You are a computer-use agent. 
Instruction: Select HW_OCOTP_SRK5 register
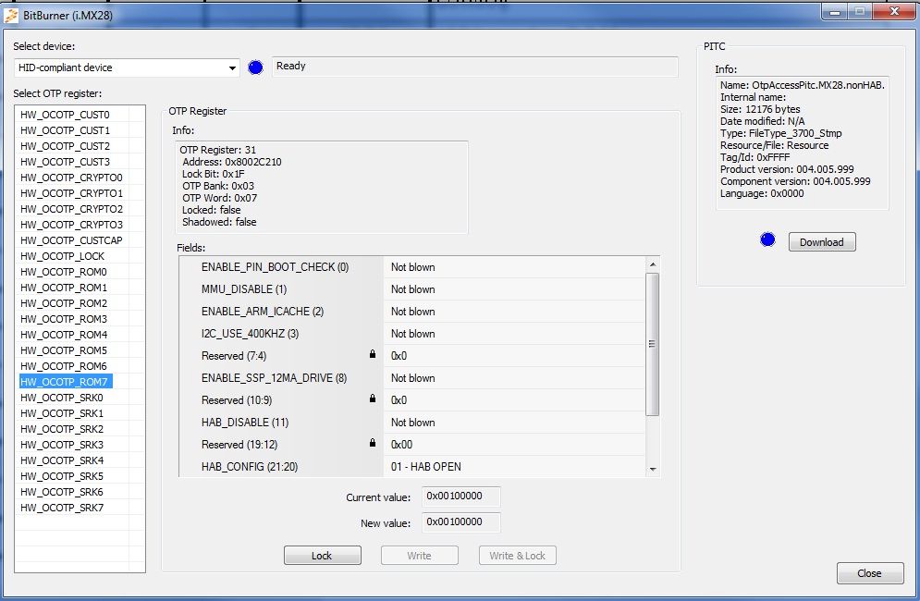coord(62,476)
